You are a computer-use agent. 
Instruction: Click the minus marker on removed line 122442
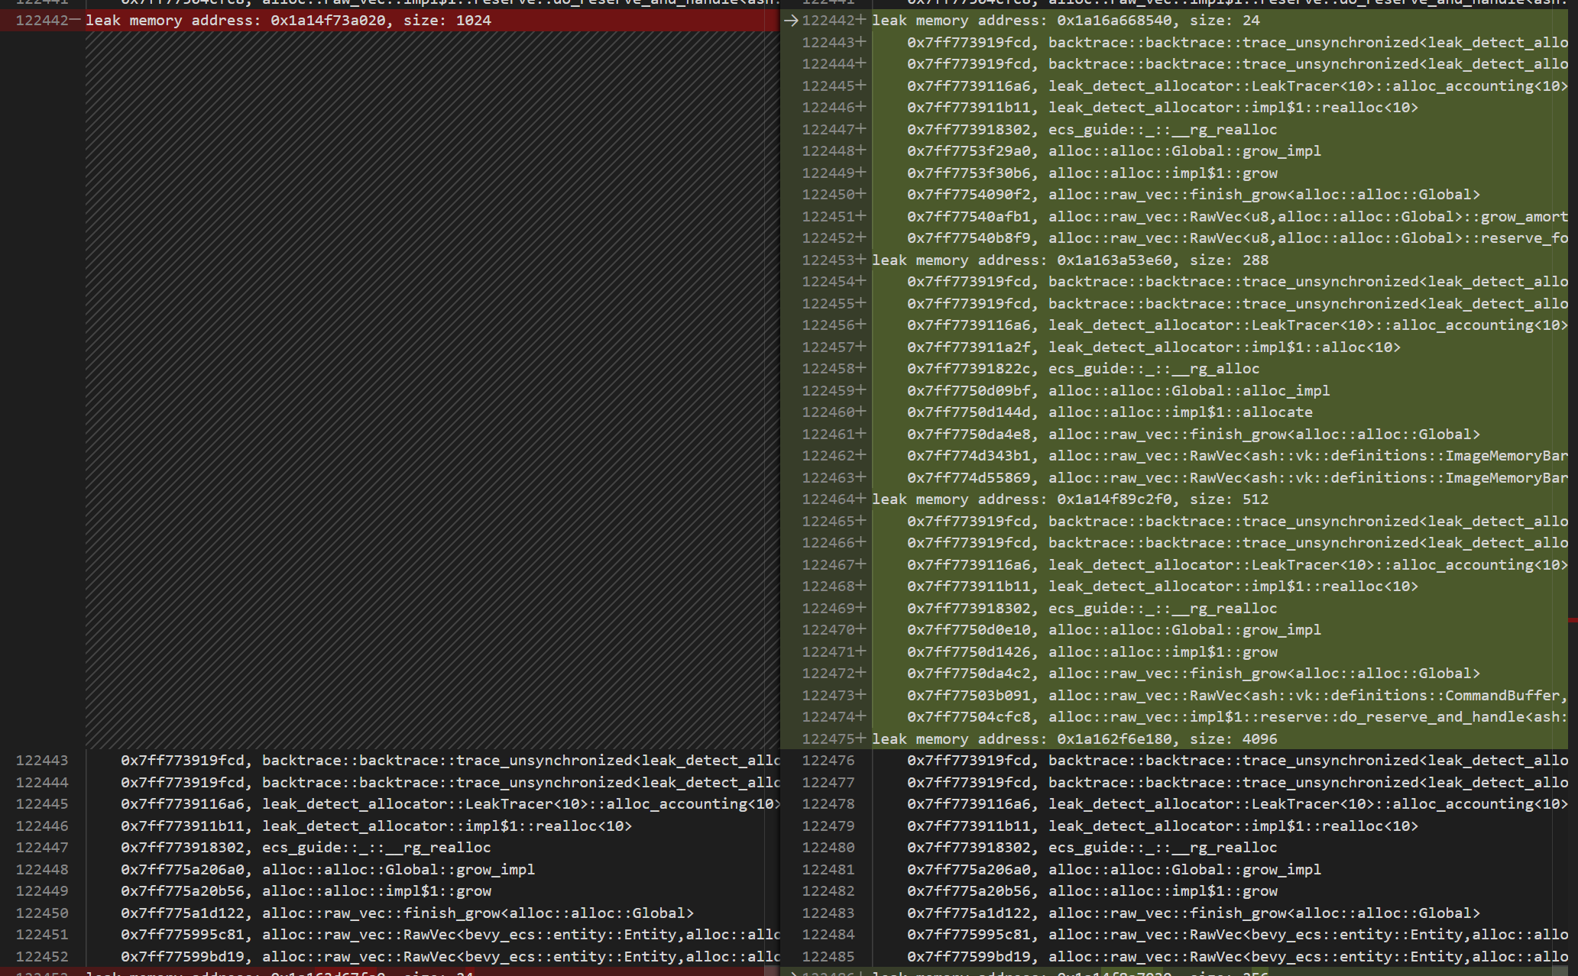(75, 20)
